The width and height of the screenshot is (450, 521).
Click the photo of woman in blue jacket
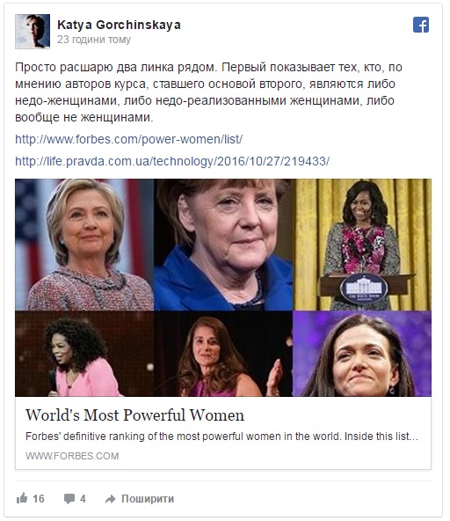(x=223, y=245)
